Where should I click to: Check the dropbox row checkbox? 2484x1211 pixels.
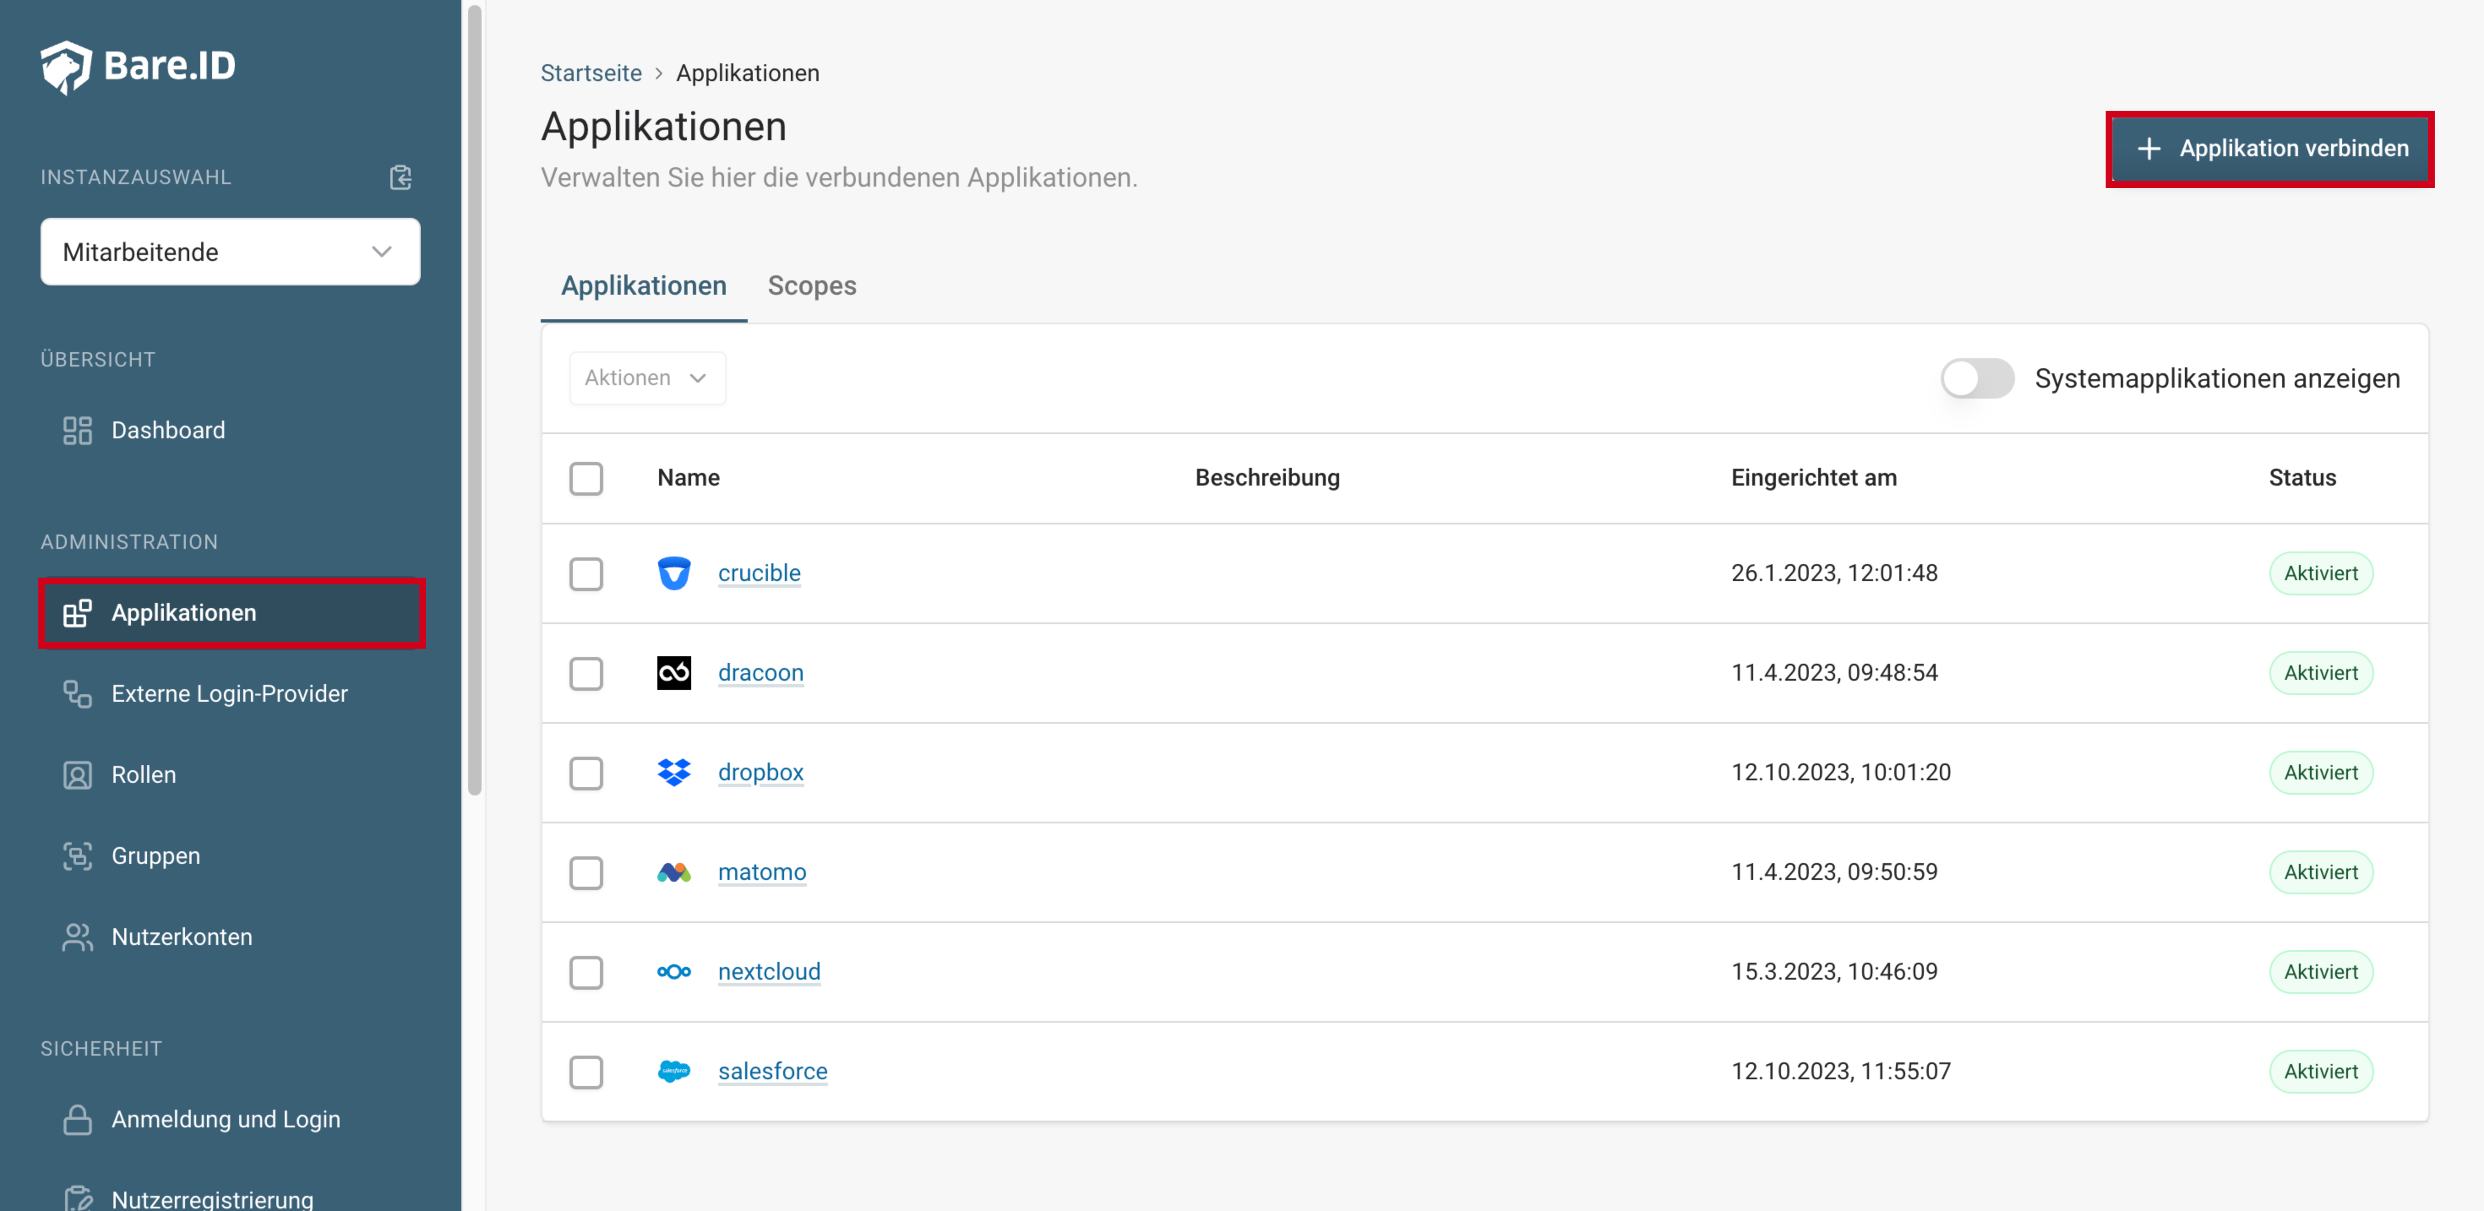586,772
